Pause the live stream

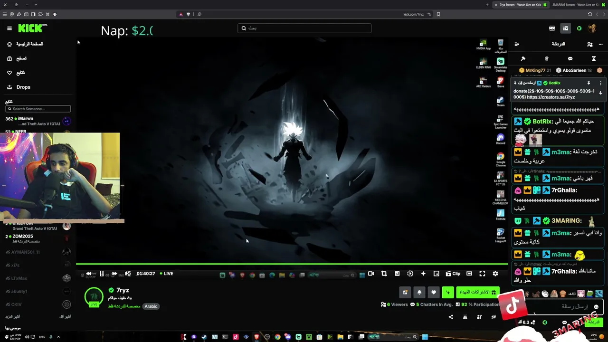coord(101,274)
